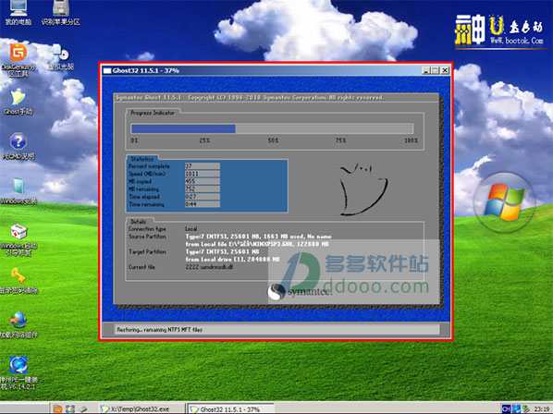Click the 50% progress scale marker
This screenshot has height=414, width=553.
click(273, 140)
